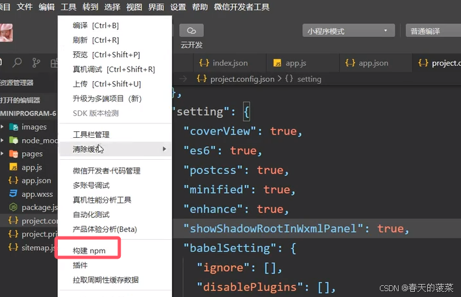Expand the node_modules folder arrow
461x297 pixels.
pos(3,140)
